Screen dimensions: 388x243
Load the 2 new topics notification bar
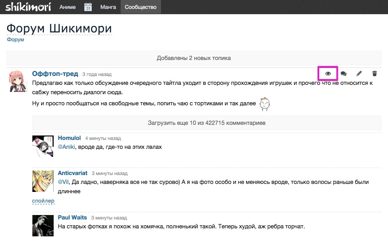click(x=194, y=58)
